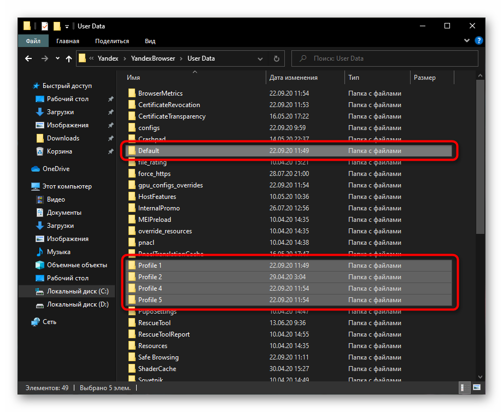Viewport: 503px width, 412px height.
Task: Open Корзина (Recycle Bin) in quick access
Action: point(59,151)
